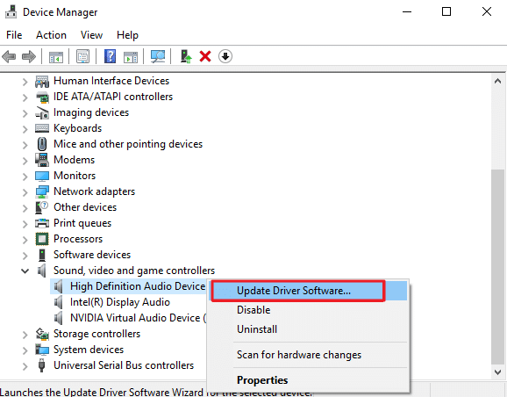Screen dimensions: 507x397
Task: Click the scrollbar down arrow
Action: point(497,372)
